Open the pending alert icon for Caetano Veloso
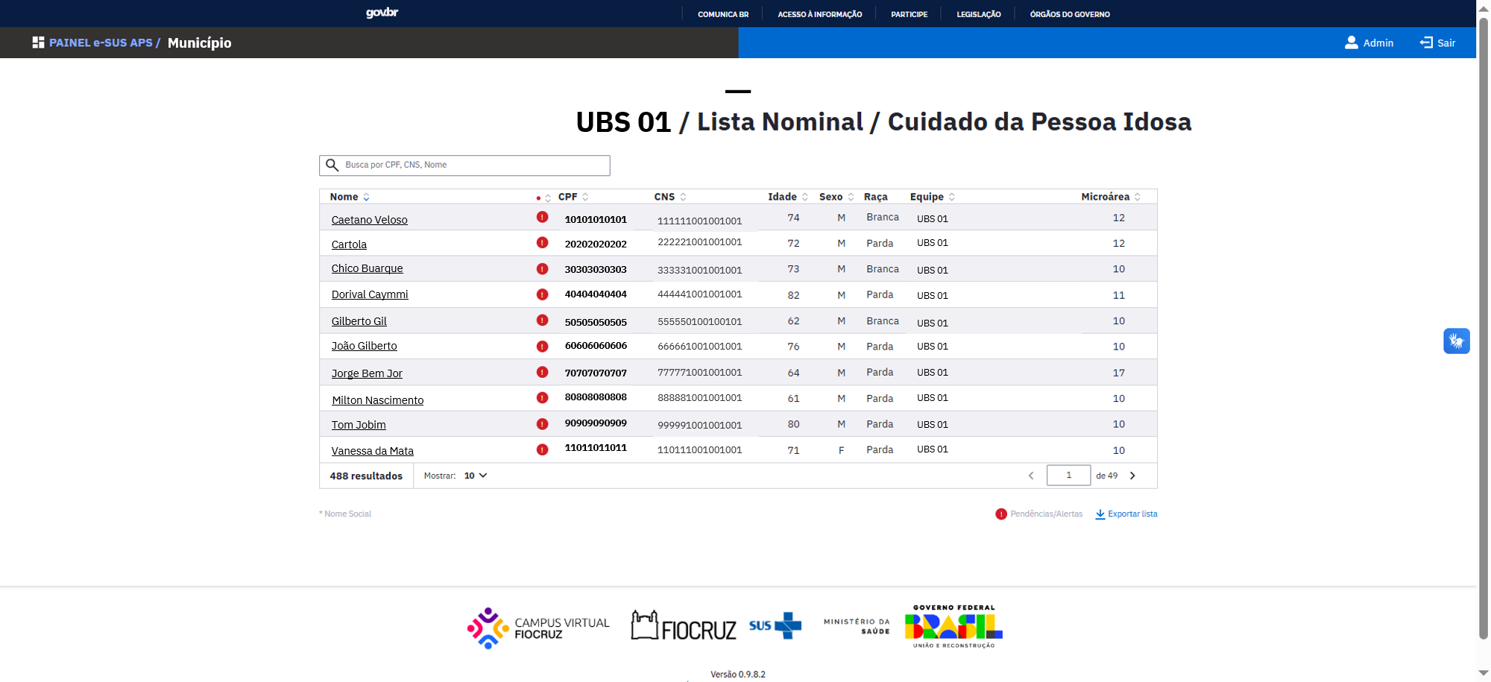Image resolution: width=1491 pixels, height=682 pixels. click(542, 218)
